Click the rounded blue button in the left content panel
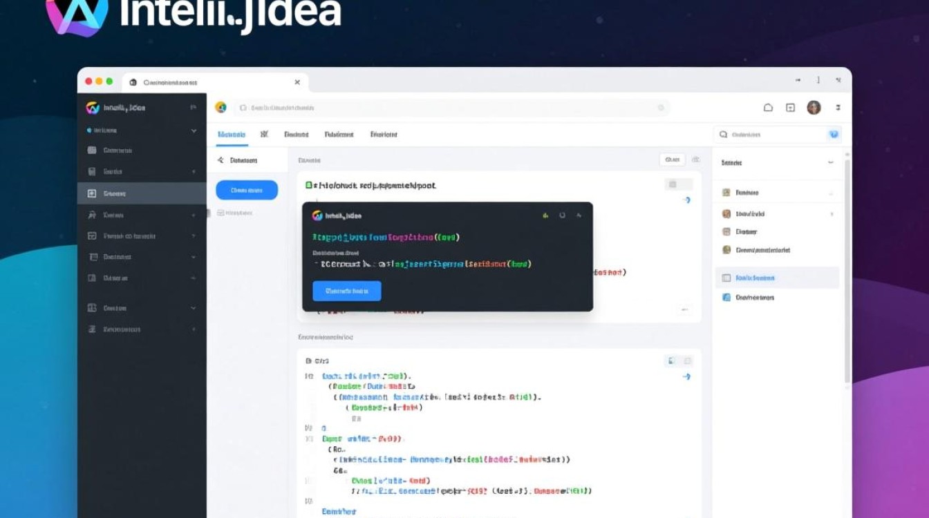This screenshot has width=929, height=518. click(x=246, y=190)
